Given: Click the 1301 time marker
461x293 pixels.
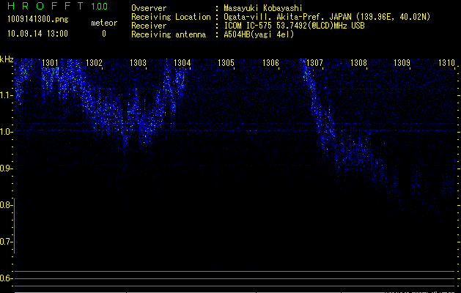Looking at the screenshot, I should pos(50,63).
